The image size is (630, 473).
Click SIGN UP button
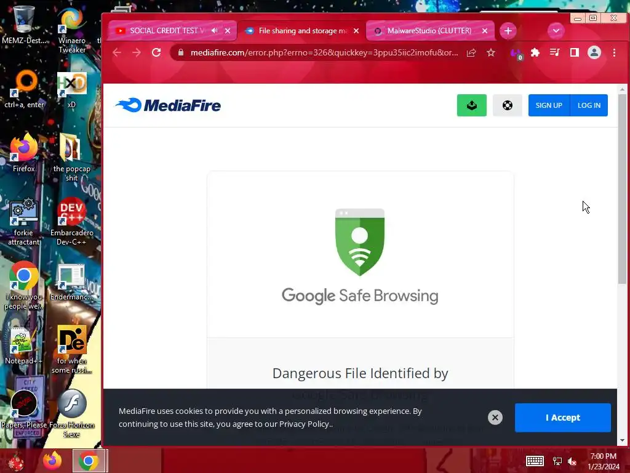[x=549, y=105]
